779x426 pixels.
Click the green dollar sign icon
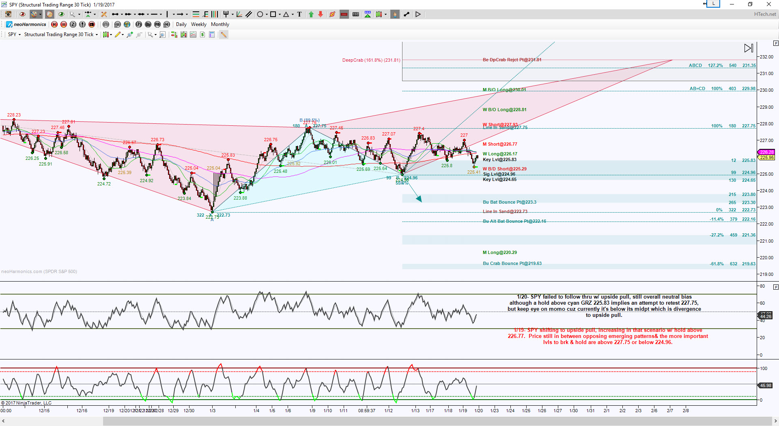point(202,34)
